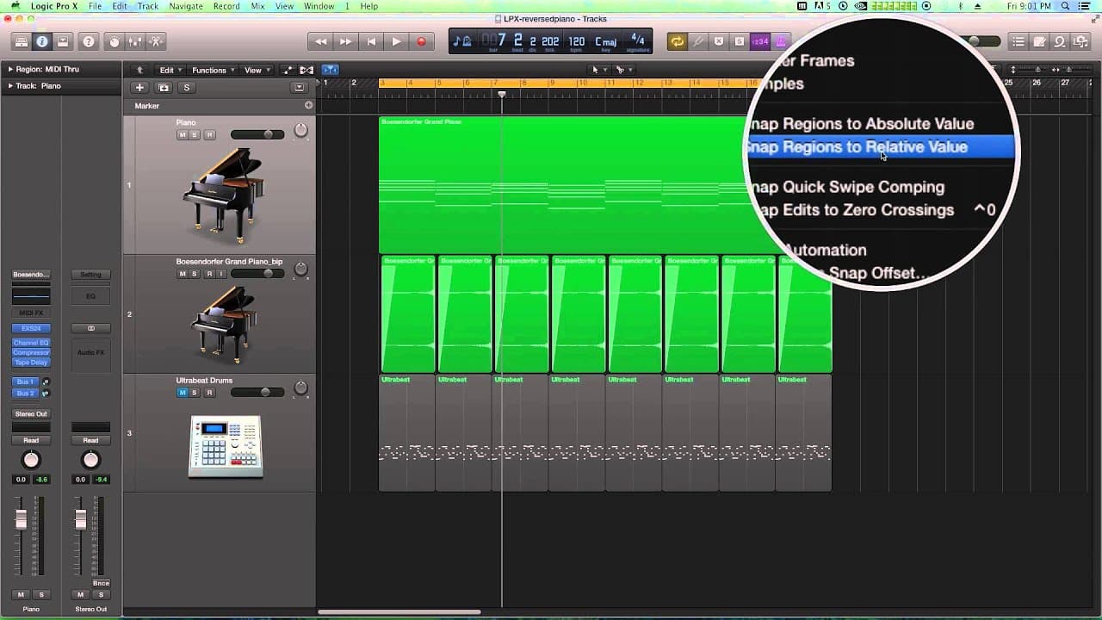This screenshot has height=620, width=1102.
Task: Unmute the Ultrabeat Drums track
Action: [x=182, y=393]
